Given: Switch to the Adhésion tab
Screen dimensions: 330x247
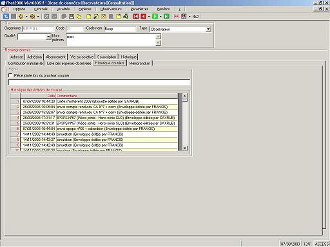Looking at the screenshot, I should tap(34, 57).
